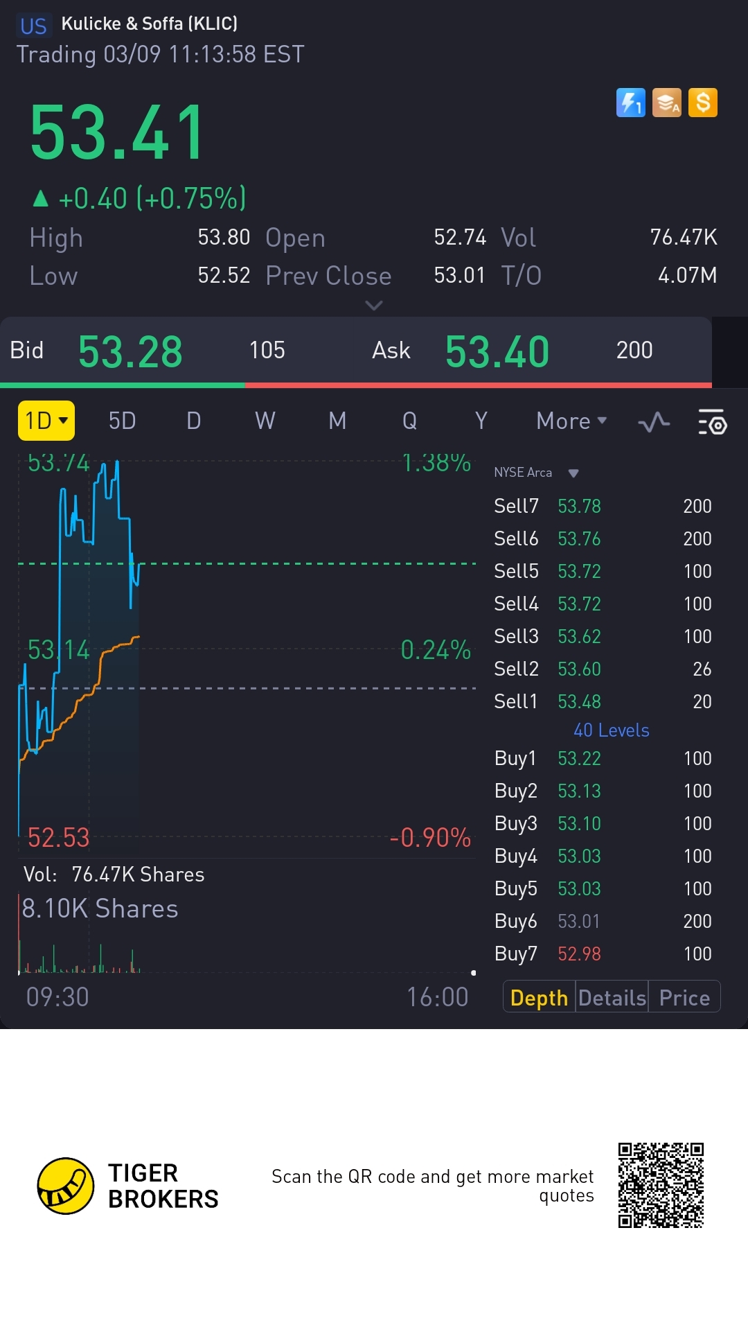Open chart settings list icon

click(x=712, y=421)
